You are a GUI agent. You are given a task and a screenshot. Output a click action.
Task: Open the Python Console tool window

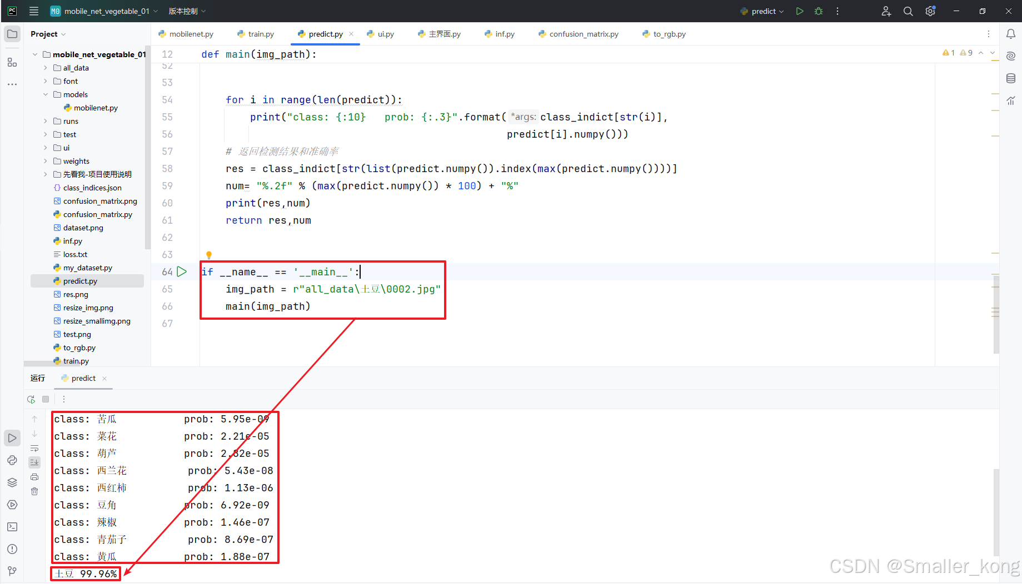(12, 460)
